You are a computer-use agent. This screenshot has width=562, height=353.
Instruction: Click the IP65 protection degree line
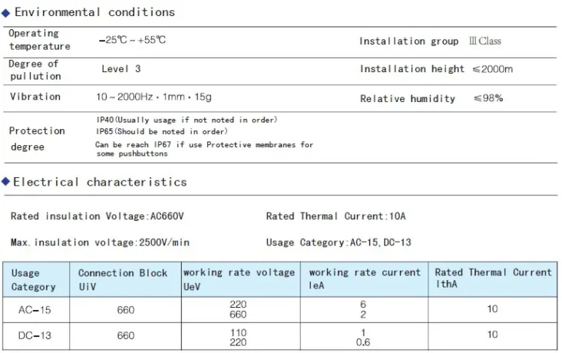pyautogui.click(x=161, y=130)
